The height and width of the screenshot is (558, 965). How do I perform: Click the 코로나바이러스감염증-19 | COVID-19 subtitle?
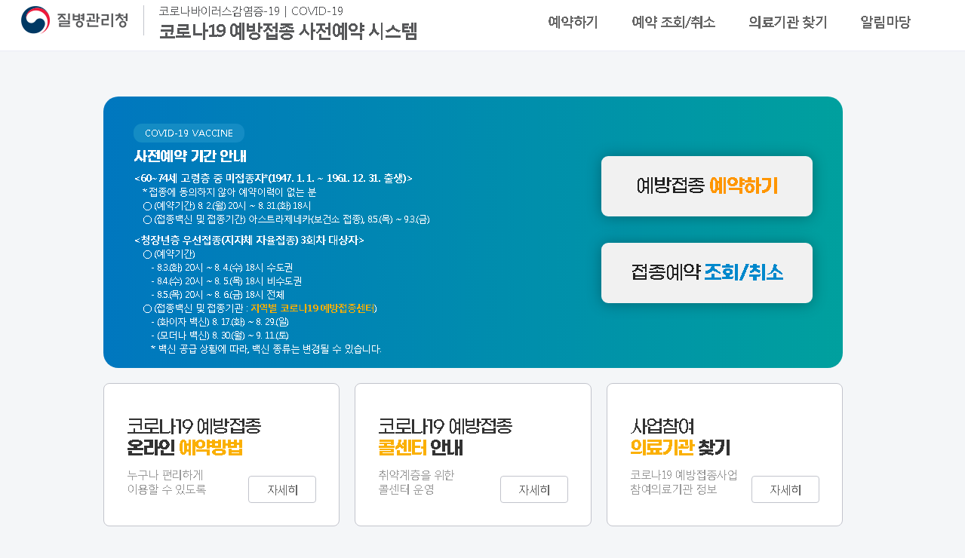click(x=250, y=11)
